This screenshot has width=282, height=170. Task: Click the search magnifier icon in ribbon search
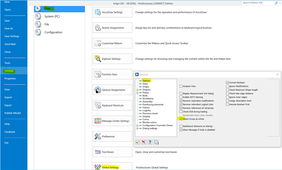[x=276, y=3]
